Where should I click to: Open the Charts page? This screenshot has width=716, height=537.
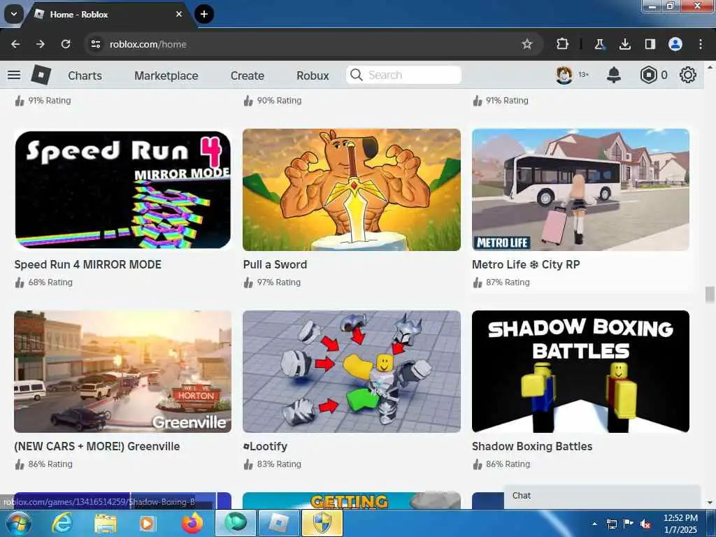(85, 76)
